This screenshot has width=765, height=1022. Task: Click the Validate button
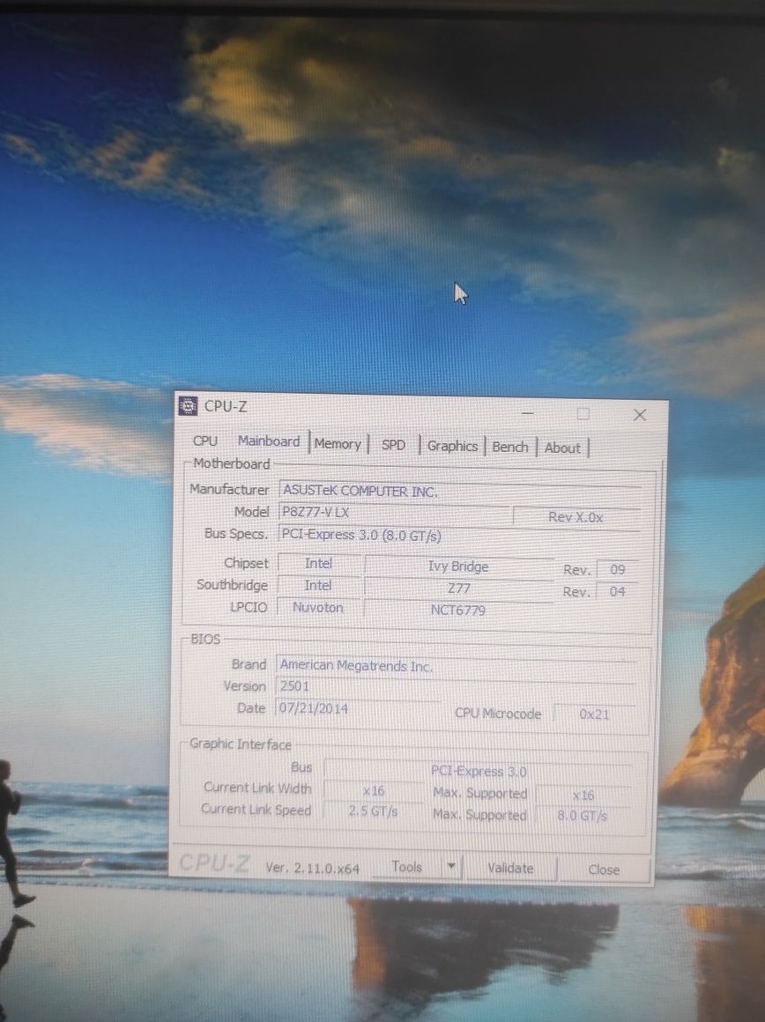coord(510,868)
